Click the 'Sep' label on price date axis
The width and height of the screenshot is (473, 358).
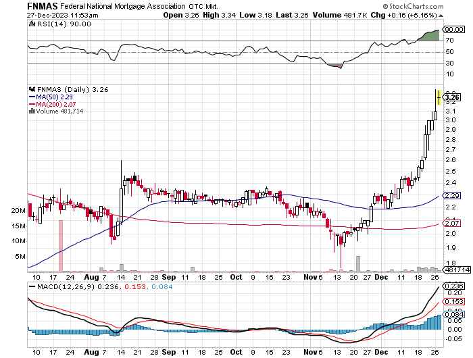[169, 277]
